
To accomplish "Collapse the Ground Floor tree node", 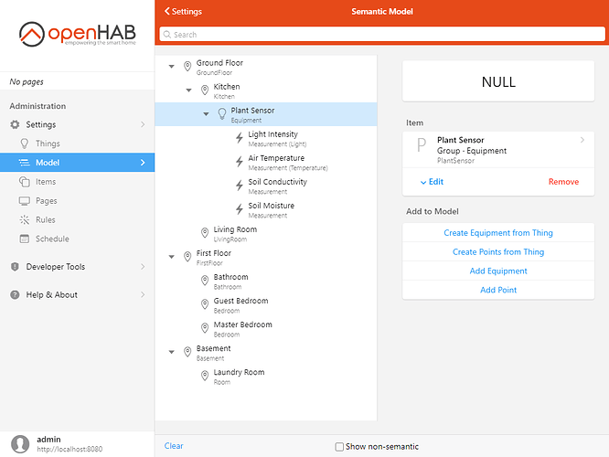I will (x=172, y=67).
